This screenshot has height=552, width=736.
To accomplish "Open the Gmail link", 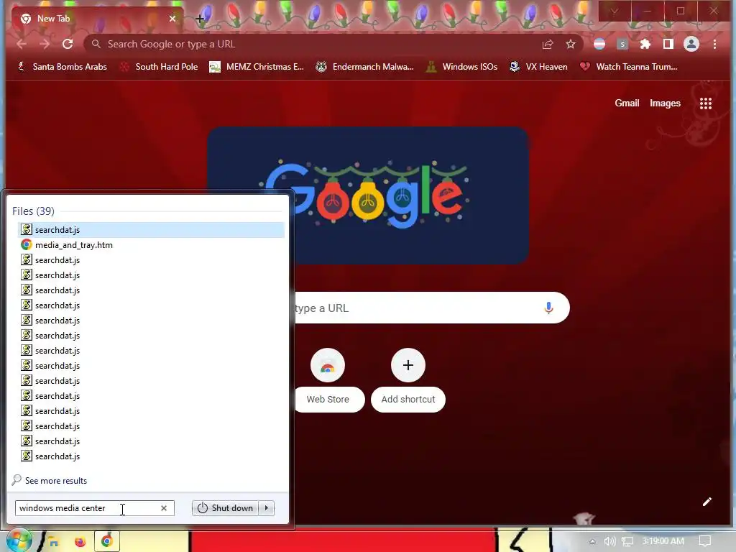I will point(627,103).
